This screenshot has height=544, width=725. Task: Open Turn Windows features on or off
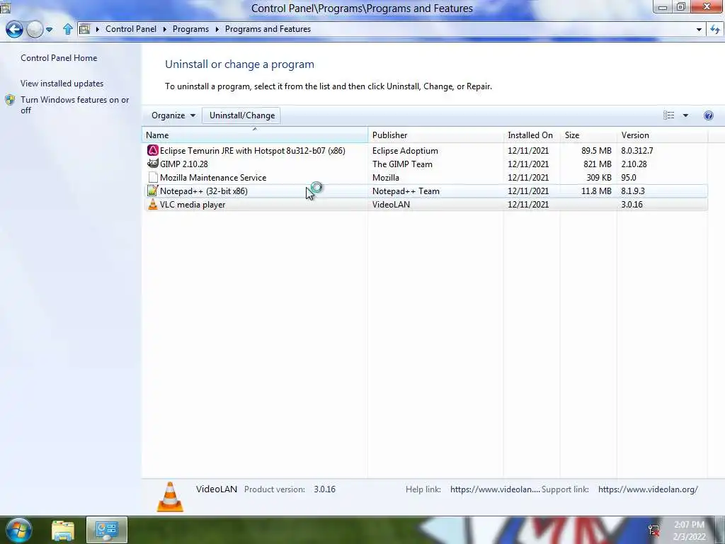pyautogui.click(x=74, y=105)
